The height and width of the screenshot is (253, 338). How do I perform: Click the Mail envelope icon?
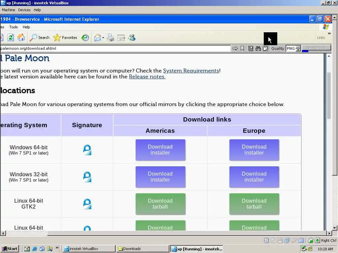[x=97, y=38]
